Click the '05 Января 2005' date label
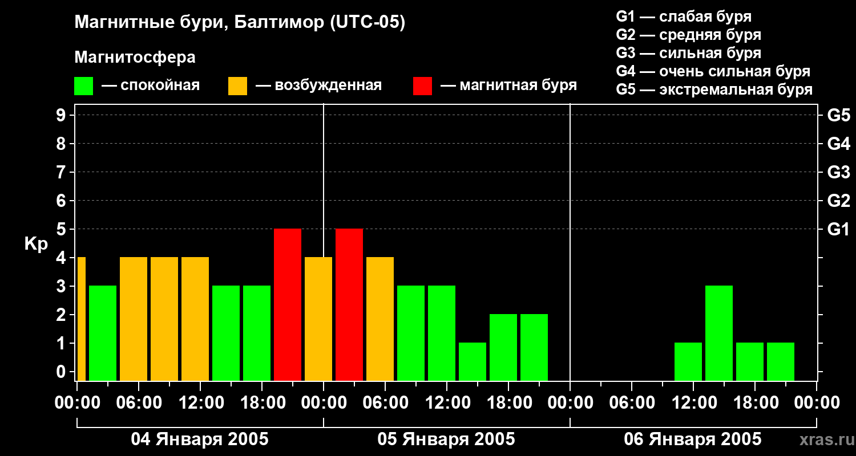Screen dimensions: 856x456 point(446,439)
